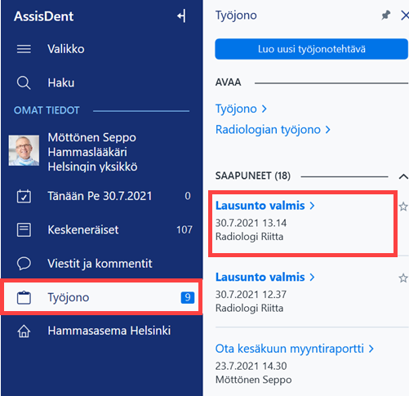Star the 12.37 Lausunto valmis task
Viewport: 409px width, 396px height.
(x=403, y=278)
